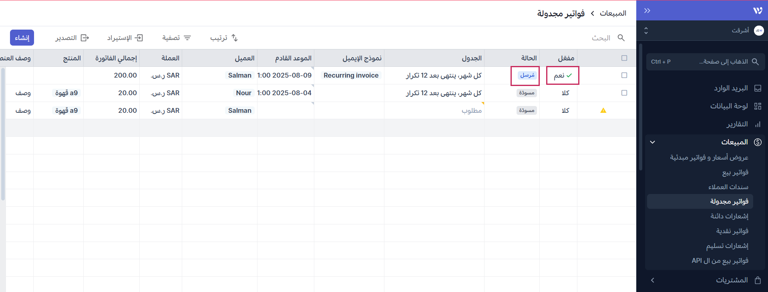Select the checkbox for the Nour invoice row

[x=624, y=93]
